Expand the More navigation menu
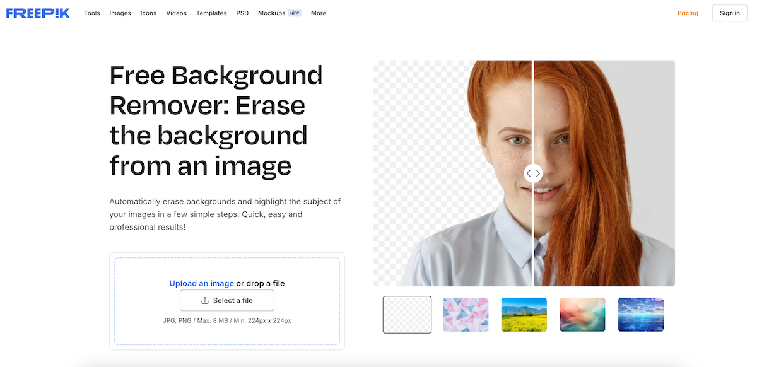 318,13
